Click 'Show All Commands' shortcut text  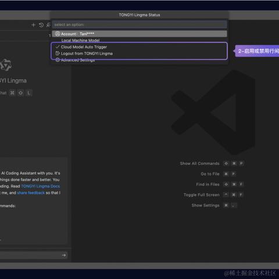199,163
